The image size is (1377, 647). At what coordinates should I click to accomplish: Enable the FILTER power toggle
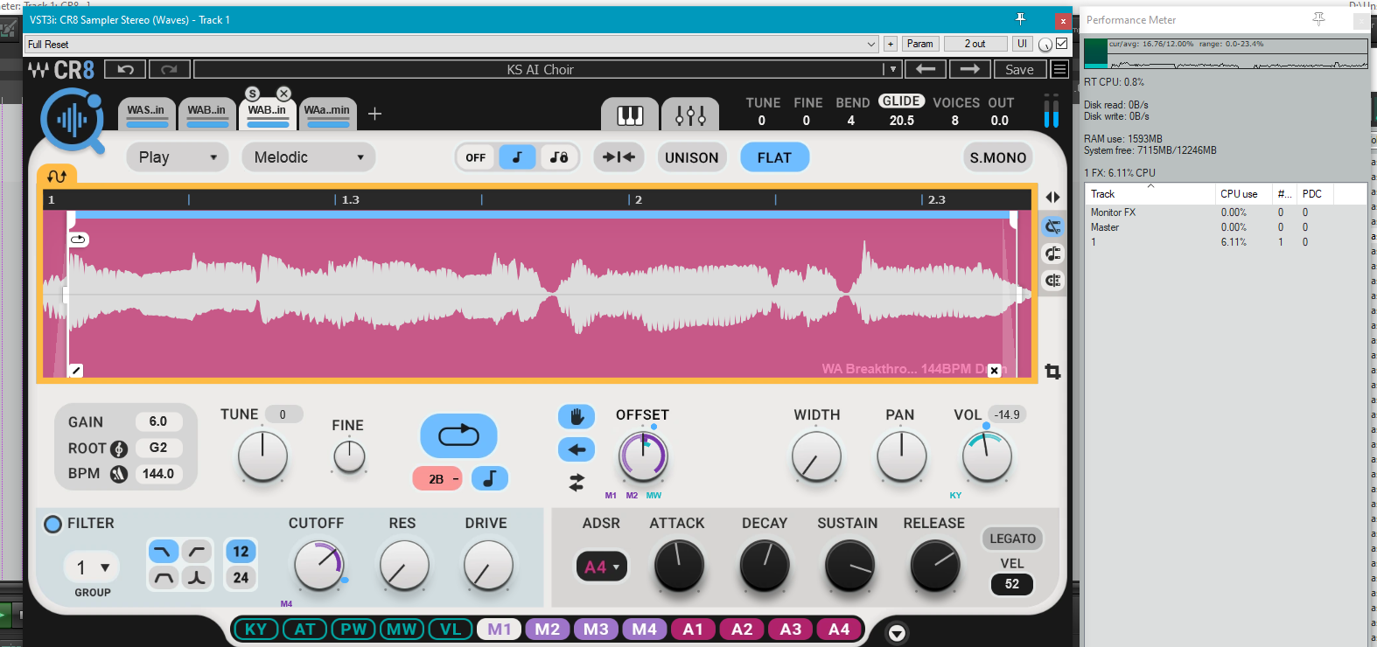click(x=53, y=524)
